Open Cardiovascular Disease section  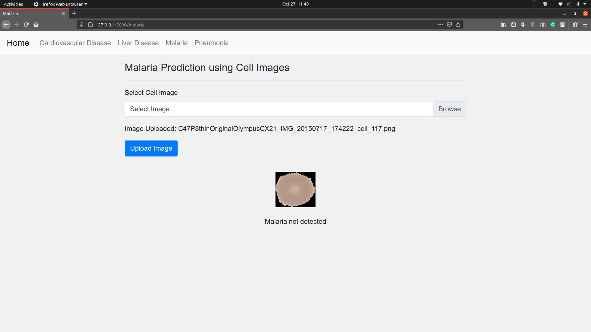click(75, 43)
